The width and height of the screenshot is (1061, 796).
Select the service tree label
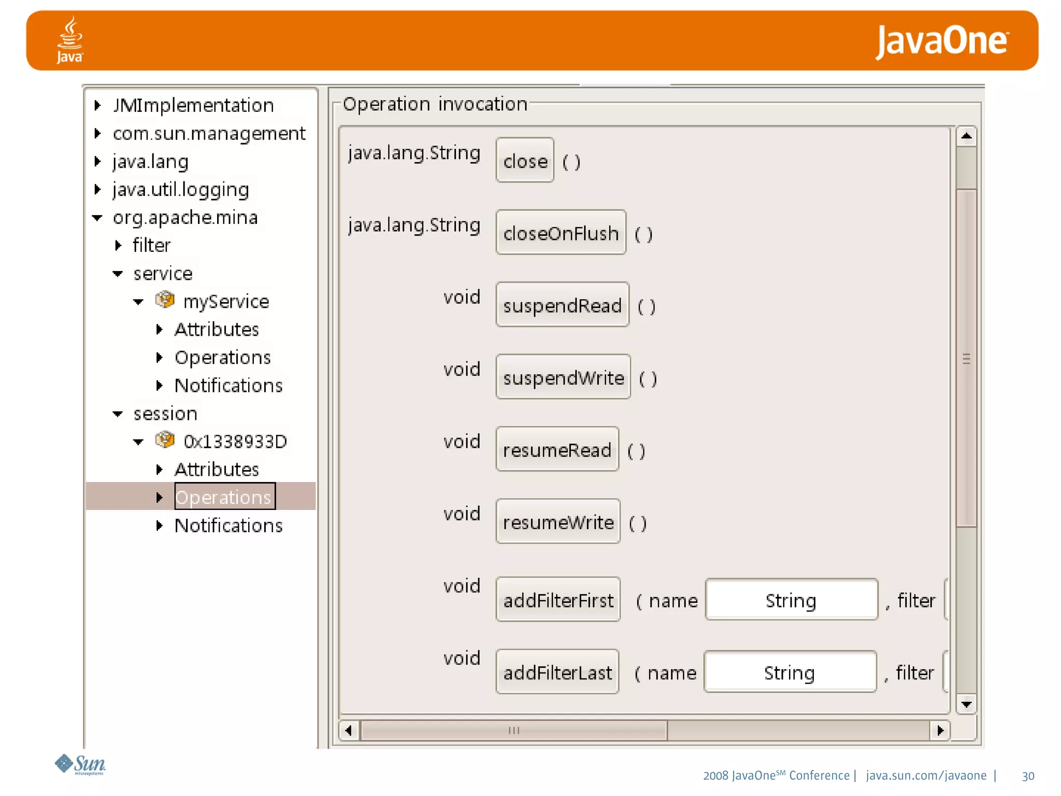163,274
